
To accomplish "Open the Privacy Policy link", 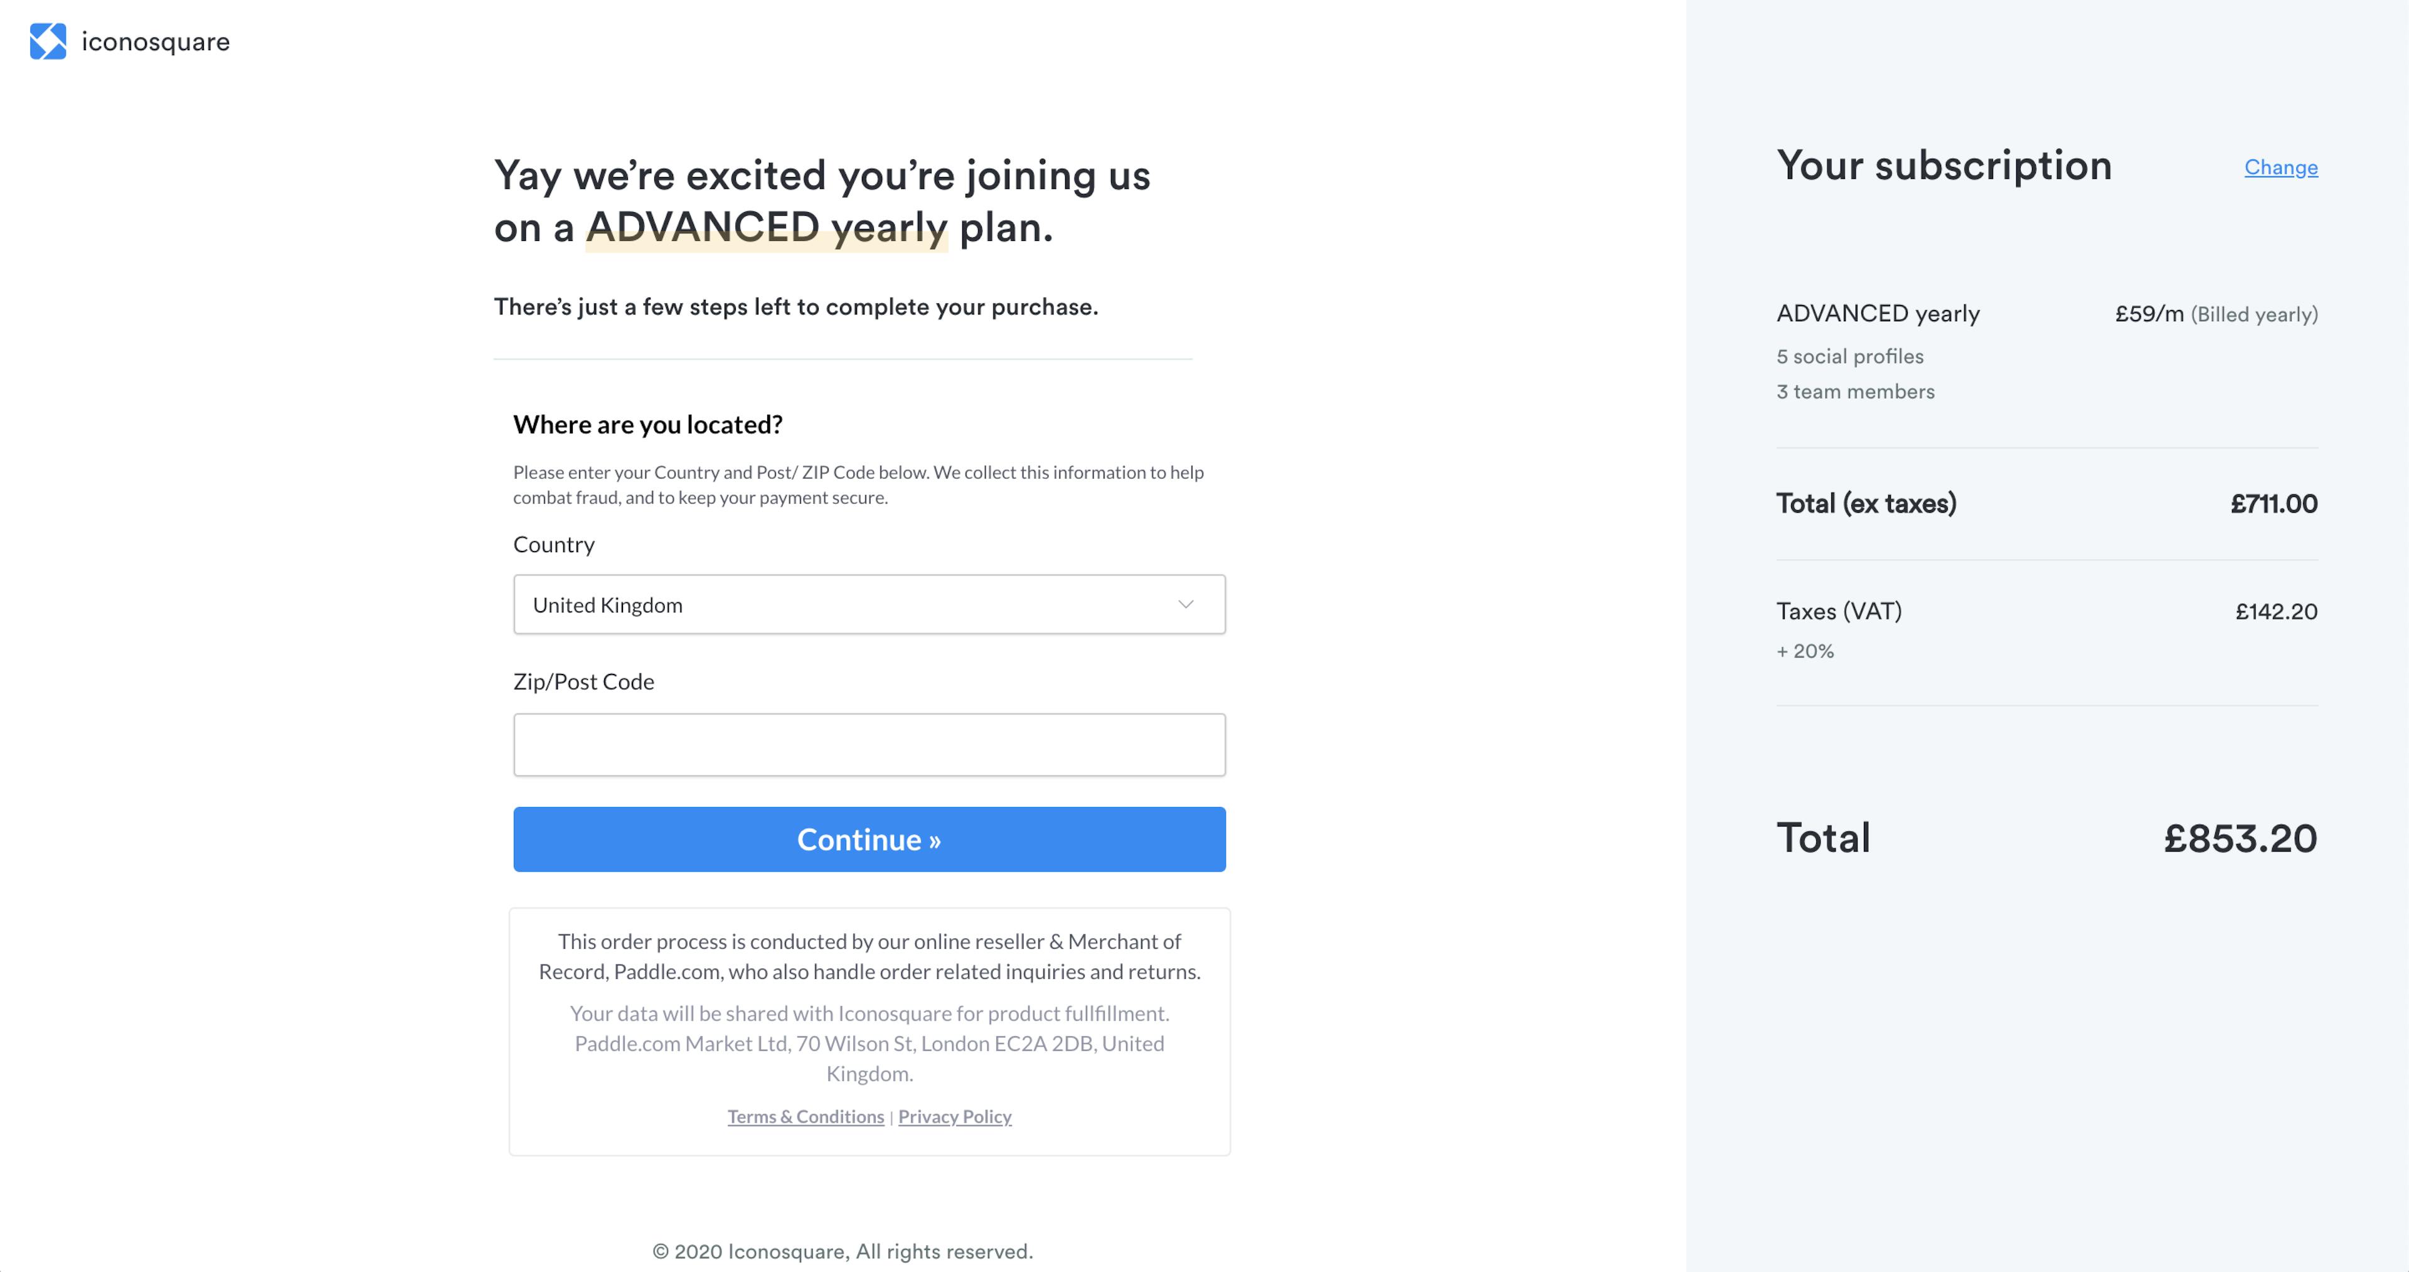I will (x=954, y=1116).
